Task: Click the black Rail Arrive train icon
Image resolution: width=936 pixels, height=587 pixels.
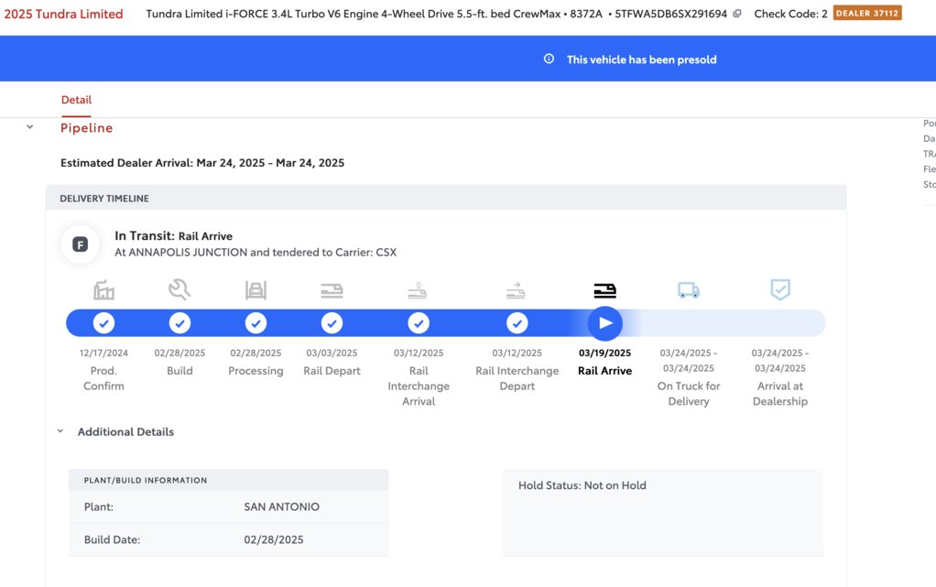Action: click(604, 291)
